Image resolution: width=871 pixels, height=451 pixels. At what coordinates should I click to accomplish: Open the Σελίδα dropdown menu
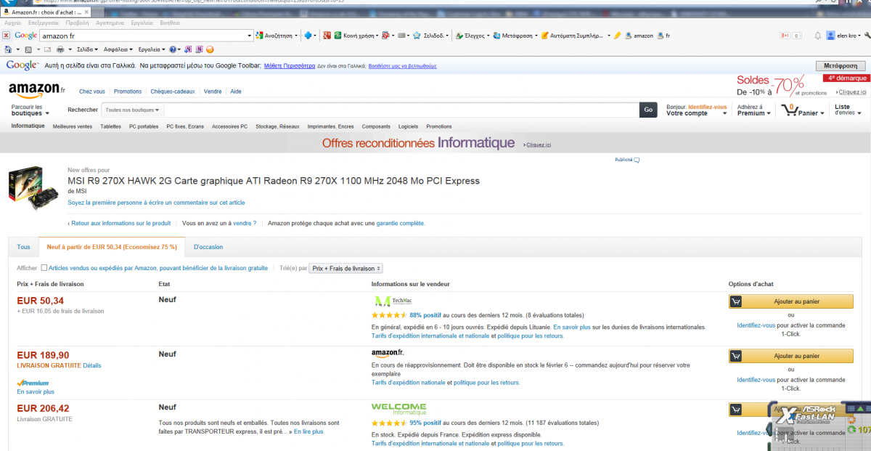point(87,49)
